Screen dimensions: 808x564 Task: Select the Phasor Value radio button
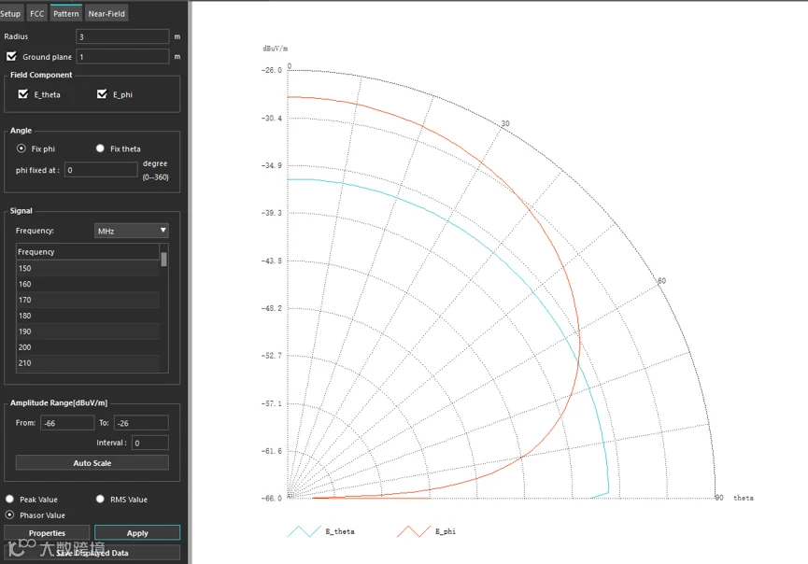9,515
